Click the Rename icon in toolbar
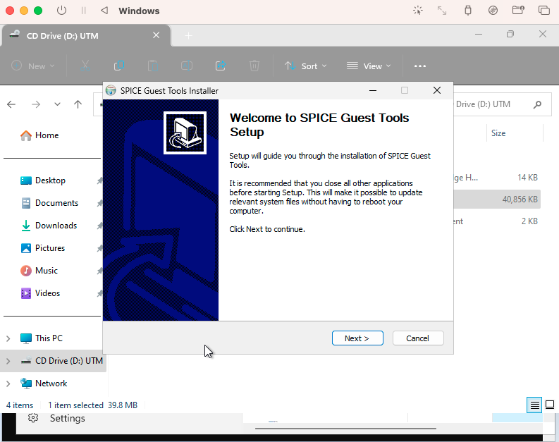 click(187, 66)
